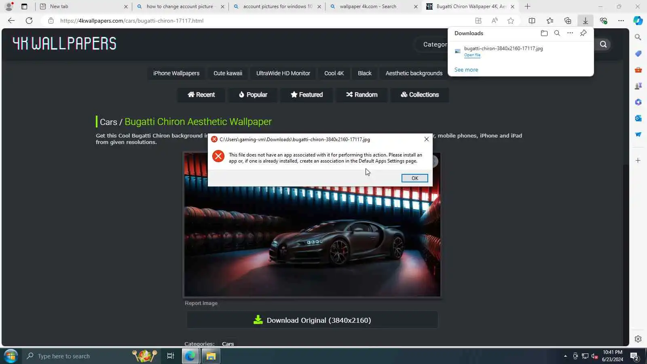Screen dimensions: 647x364
Task: Open Cool 4K category
Action: [x=334, y=73]
